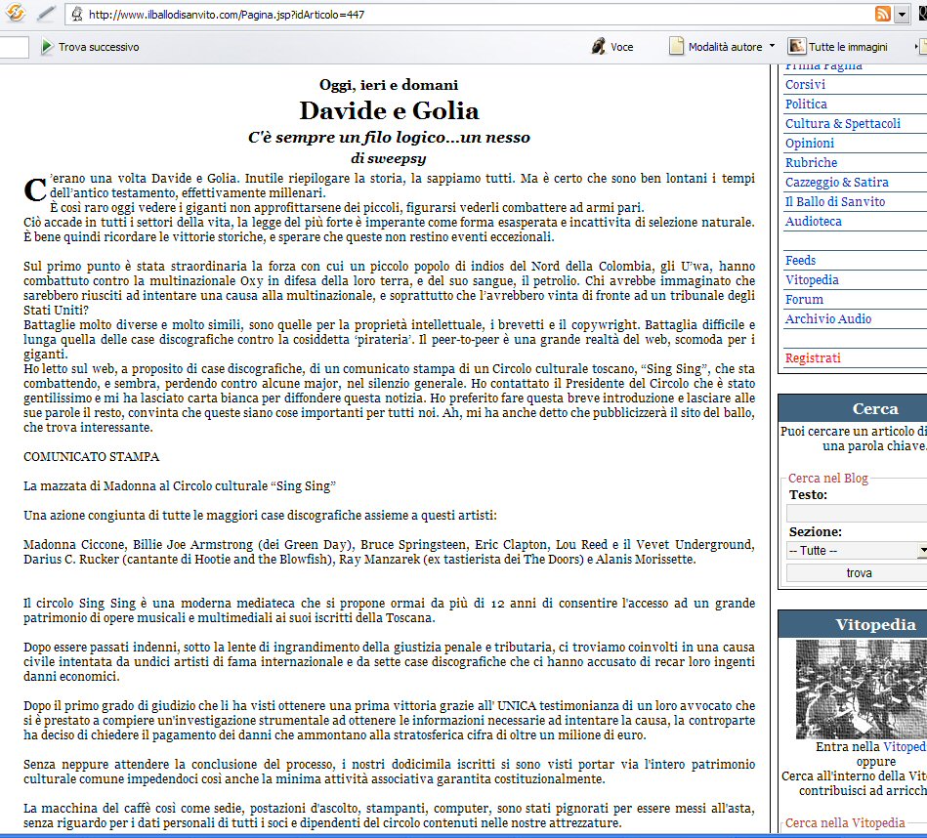Click the Modalità autore page icon

coord(676,47)
